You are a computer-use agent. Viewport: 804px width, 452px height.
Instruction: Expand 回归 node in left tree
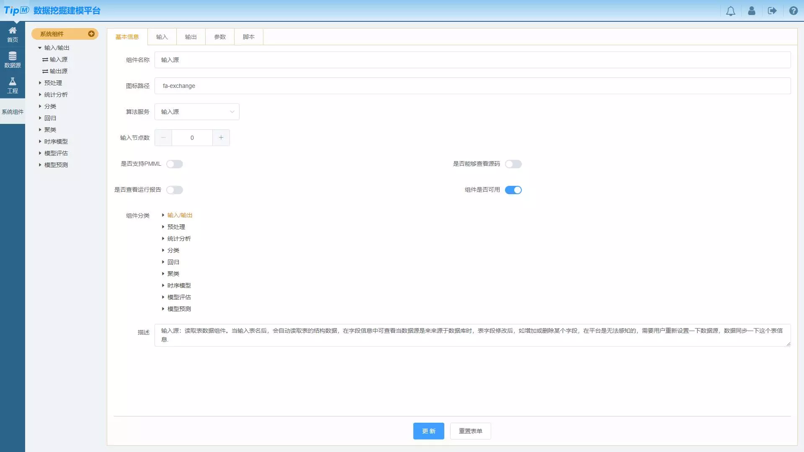(40, 118)
